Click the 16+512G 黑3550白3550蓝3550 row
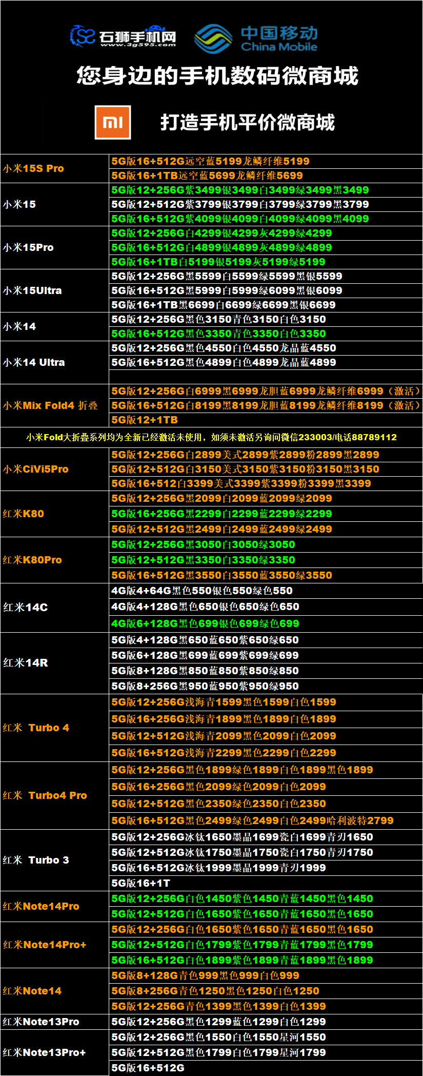The width and height of the screenshot is (423, 1076). point(266,575)
